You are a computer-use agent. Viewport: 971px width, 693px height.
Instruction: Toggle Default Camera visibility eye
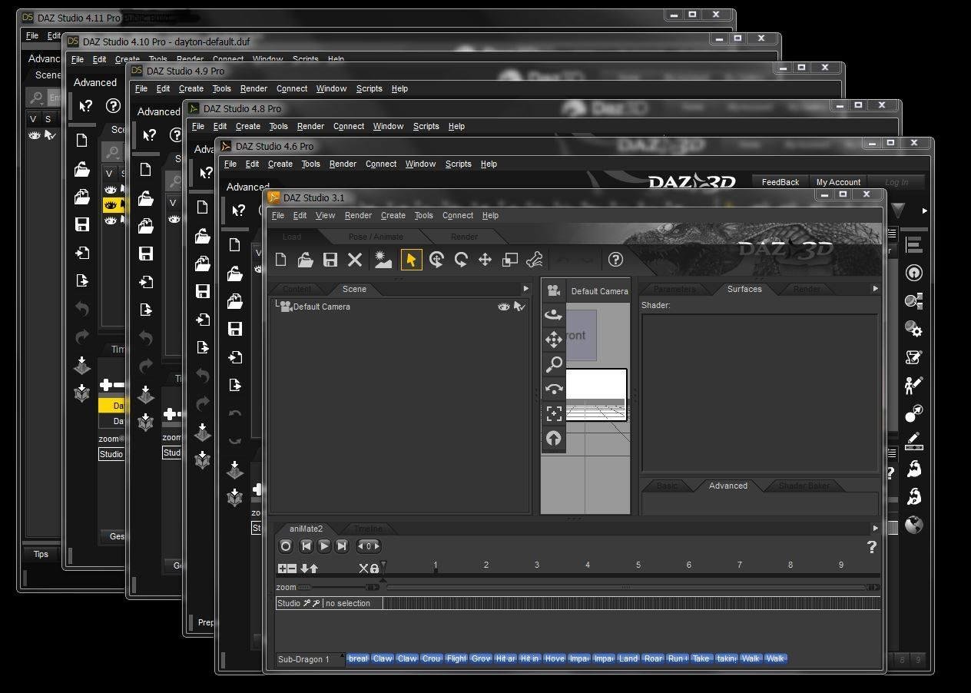click(x=504, y=307)
